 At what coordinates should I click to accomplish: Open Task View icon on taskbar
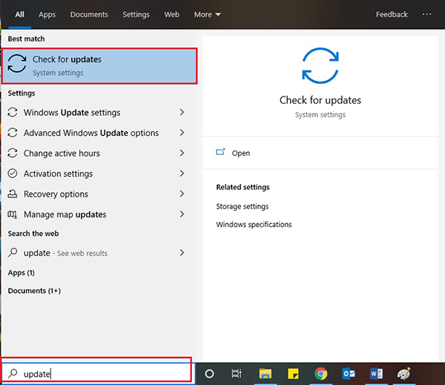pyautogui.click(x=237, y=374)
